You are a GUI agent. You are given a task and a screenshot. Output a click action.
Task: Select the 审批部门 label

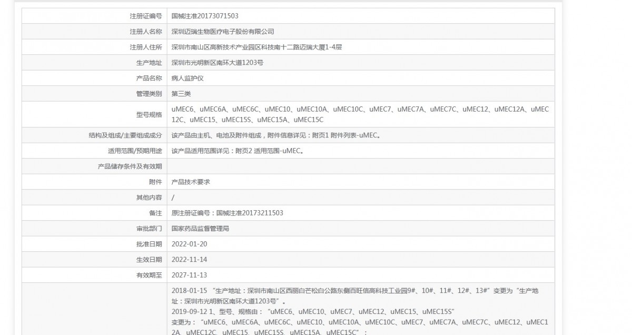point(149,229)
